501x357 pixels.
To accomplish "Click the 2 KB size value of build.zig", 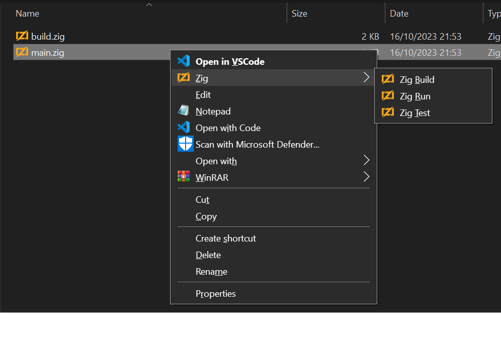I will [370, 36].
